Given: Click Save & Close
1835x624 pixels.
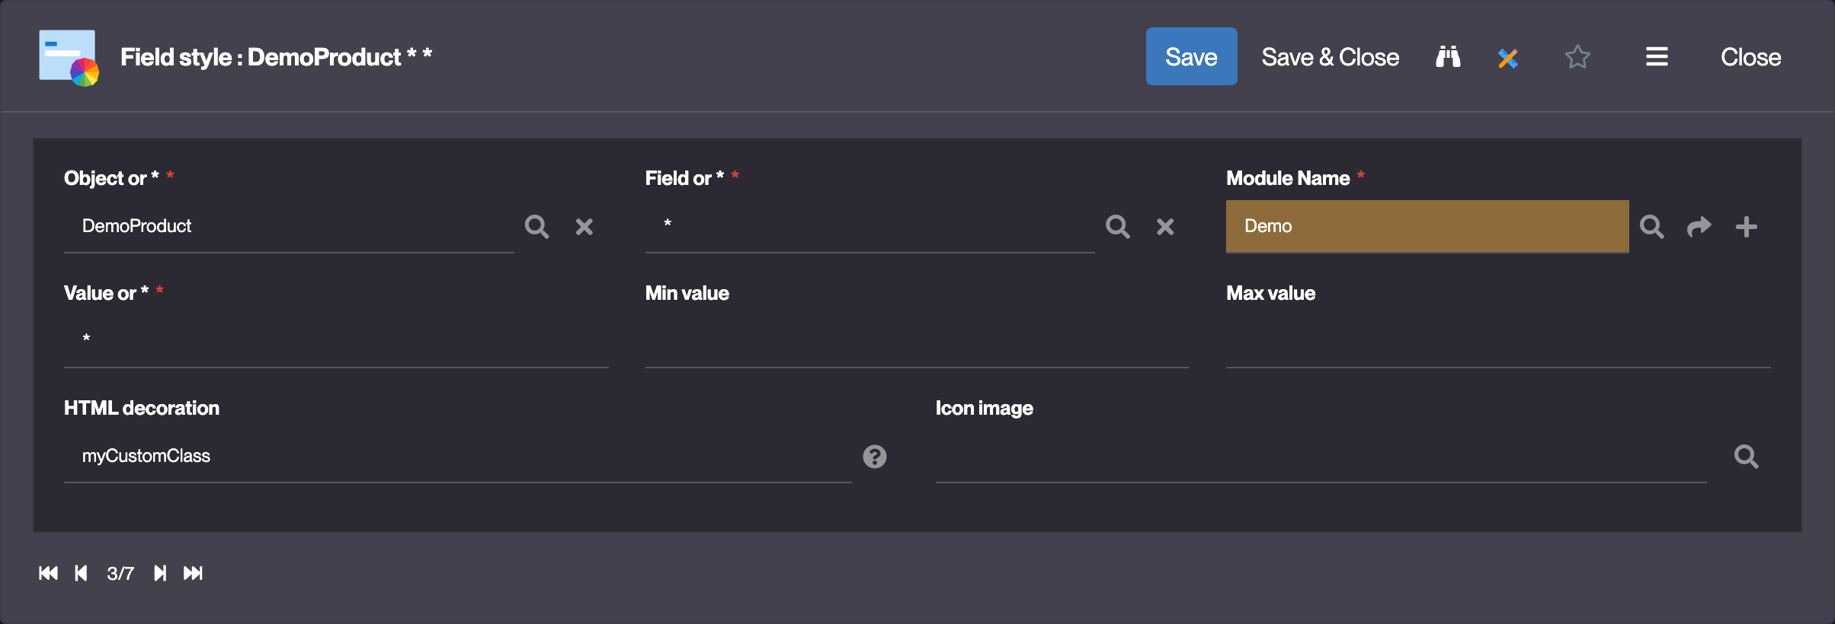Looking at the screenshot, I should (x=1330, y=57).
